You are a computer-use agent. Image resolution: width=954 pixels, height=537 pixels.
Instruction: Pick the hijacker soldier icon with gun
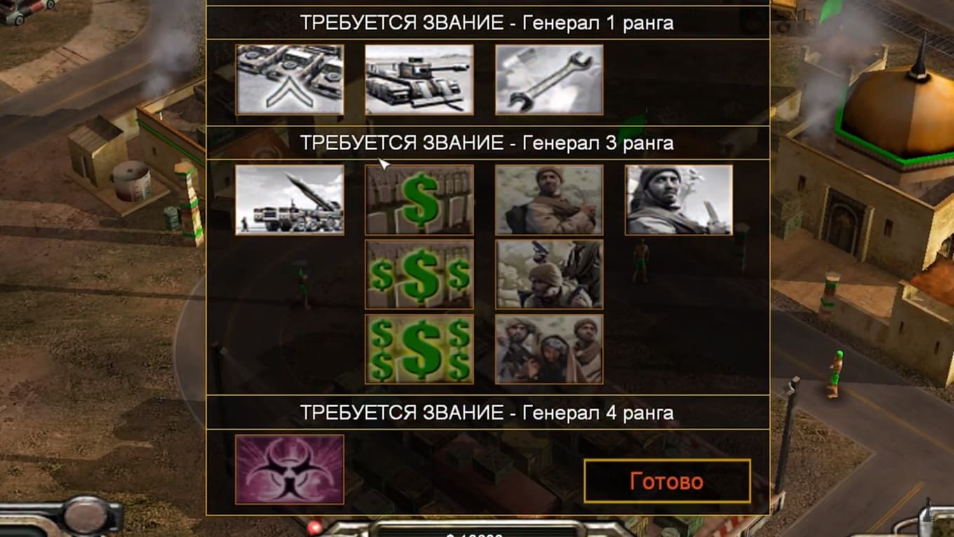coord(679,200)
